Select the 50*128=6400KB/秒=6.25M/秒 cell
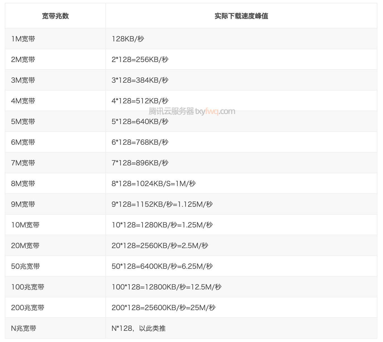Screen dimensions: 383x342 tap(162, 266)
